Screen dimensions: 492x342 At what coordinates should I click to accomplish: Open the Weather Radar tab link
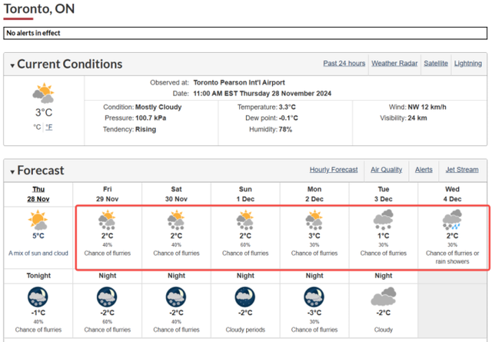(394, 63)
